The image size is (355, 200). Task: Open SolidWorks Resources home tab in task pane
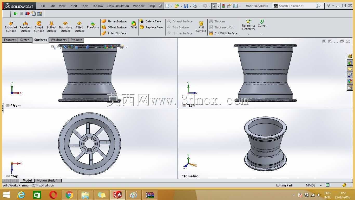click(x=350, y=56)
